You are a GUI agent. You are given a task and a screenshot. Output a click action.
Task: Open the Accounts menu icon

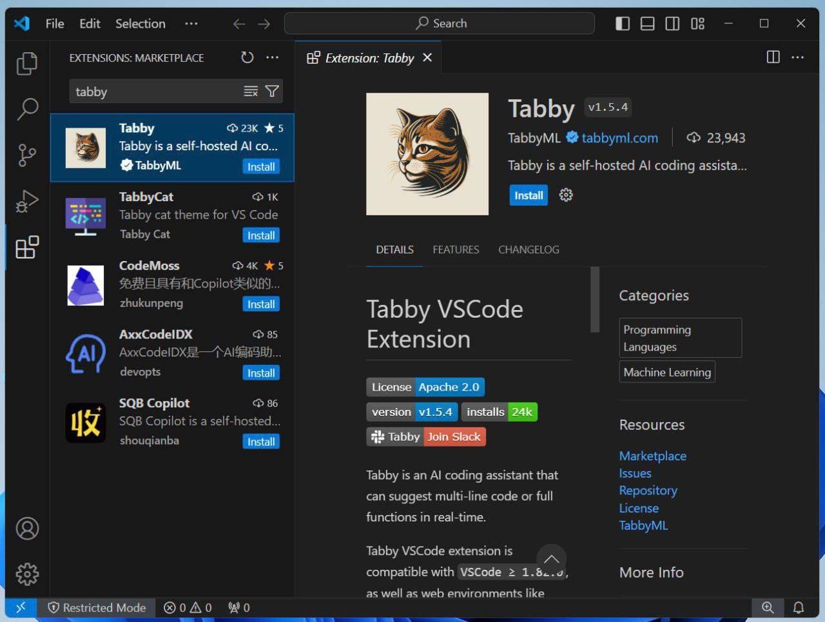(27, 529)
